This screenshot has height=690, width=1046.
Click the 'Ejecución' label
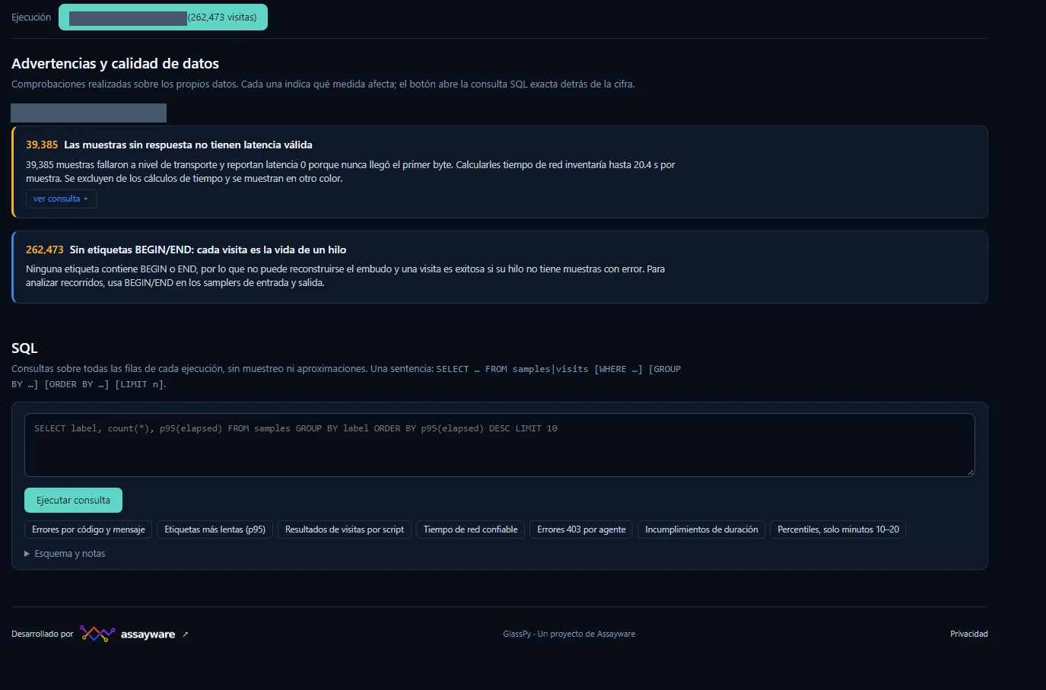pyautogui.click(x=31, y=17)
